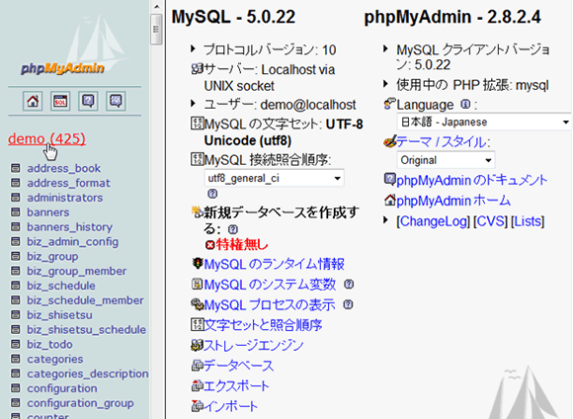Click help icon next to Language label
The image size is (573, 419).
point(465,104)
